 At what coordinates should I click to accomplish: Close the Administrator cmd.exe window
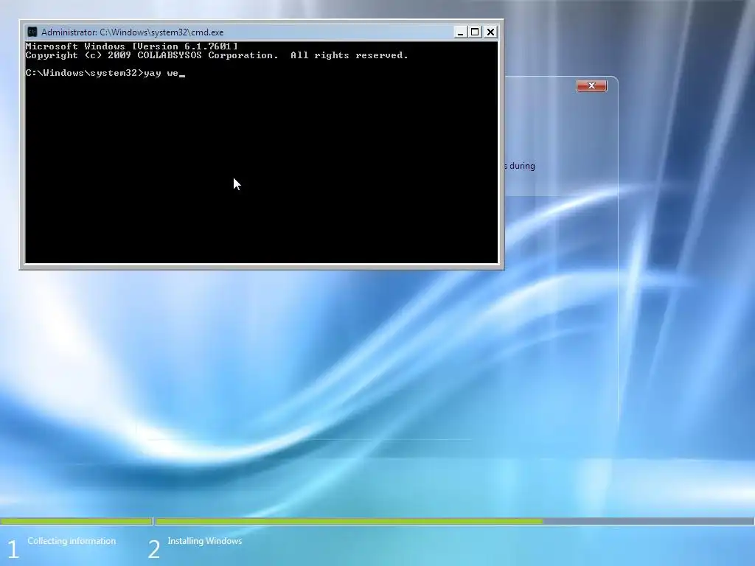[490, 32]
